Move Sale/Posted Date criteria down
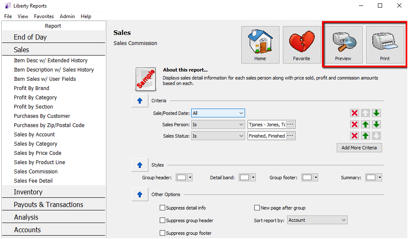Image resolution: width=409 pixels, height=239 pixels. pyautogui.click(x=376, y=113)
